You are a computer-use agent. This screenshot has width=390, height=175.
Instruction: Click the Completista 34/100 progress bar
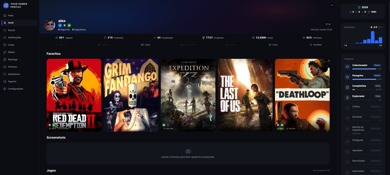(x=363, y=90)
